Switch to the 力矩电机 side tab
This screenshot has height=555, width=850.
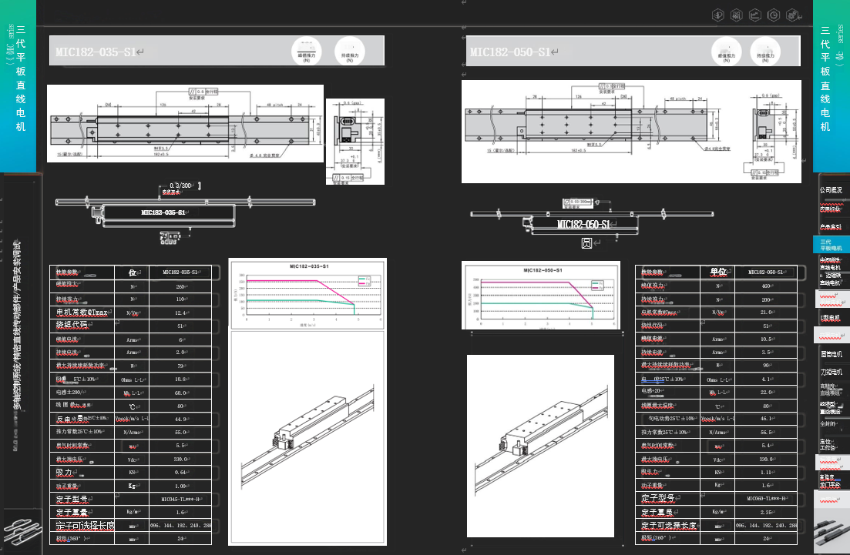831,372
